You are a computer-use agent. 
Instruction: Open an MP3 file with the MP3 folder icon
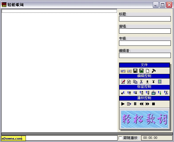pyautogui.click(x=123, y=71)
